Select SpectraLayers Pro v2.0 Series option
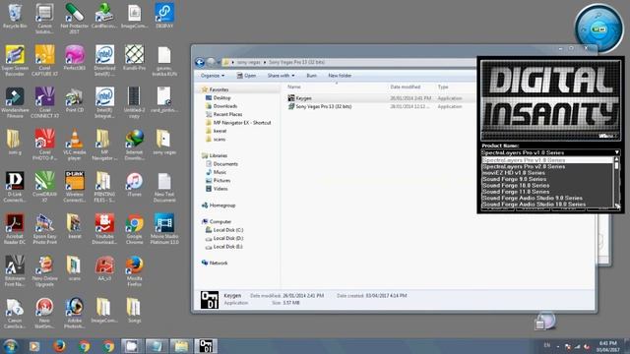 547,166
